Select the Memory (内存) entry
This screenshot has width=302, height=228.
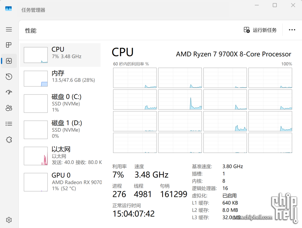click(60, 78)
